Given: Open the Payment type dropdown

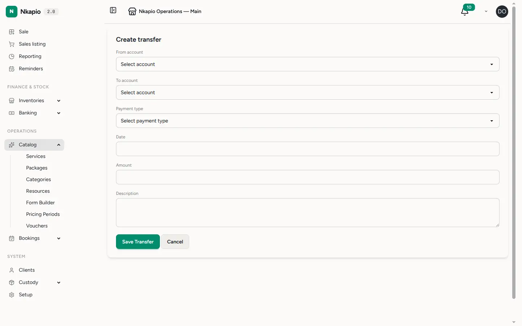Looking at the screenshot, I should pos(307,121).
